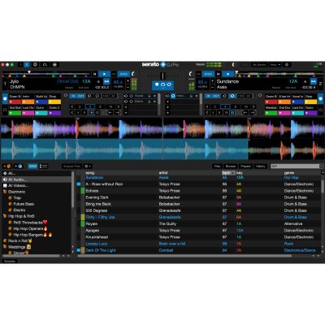Nudge deck 2 pitch up with plus
The width and height of the screenshot is (325, 325).
coord(213,81)
